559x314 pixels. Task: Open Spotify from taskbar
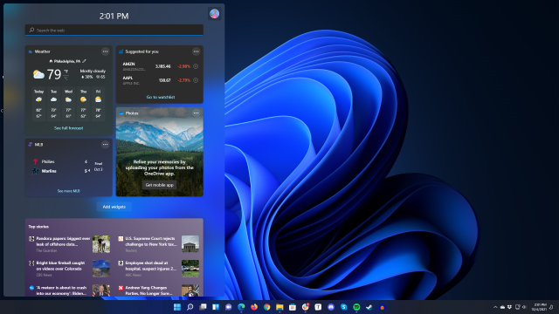(x=356, y=307)
